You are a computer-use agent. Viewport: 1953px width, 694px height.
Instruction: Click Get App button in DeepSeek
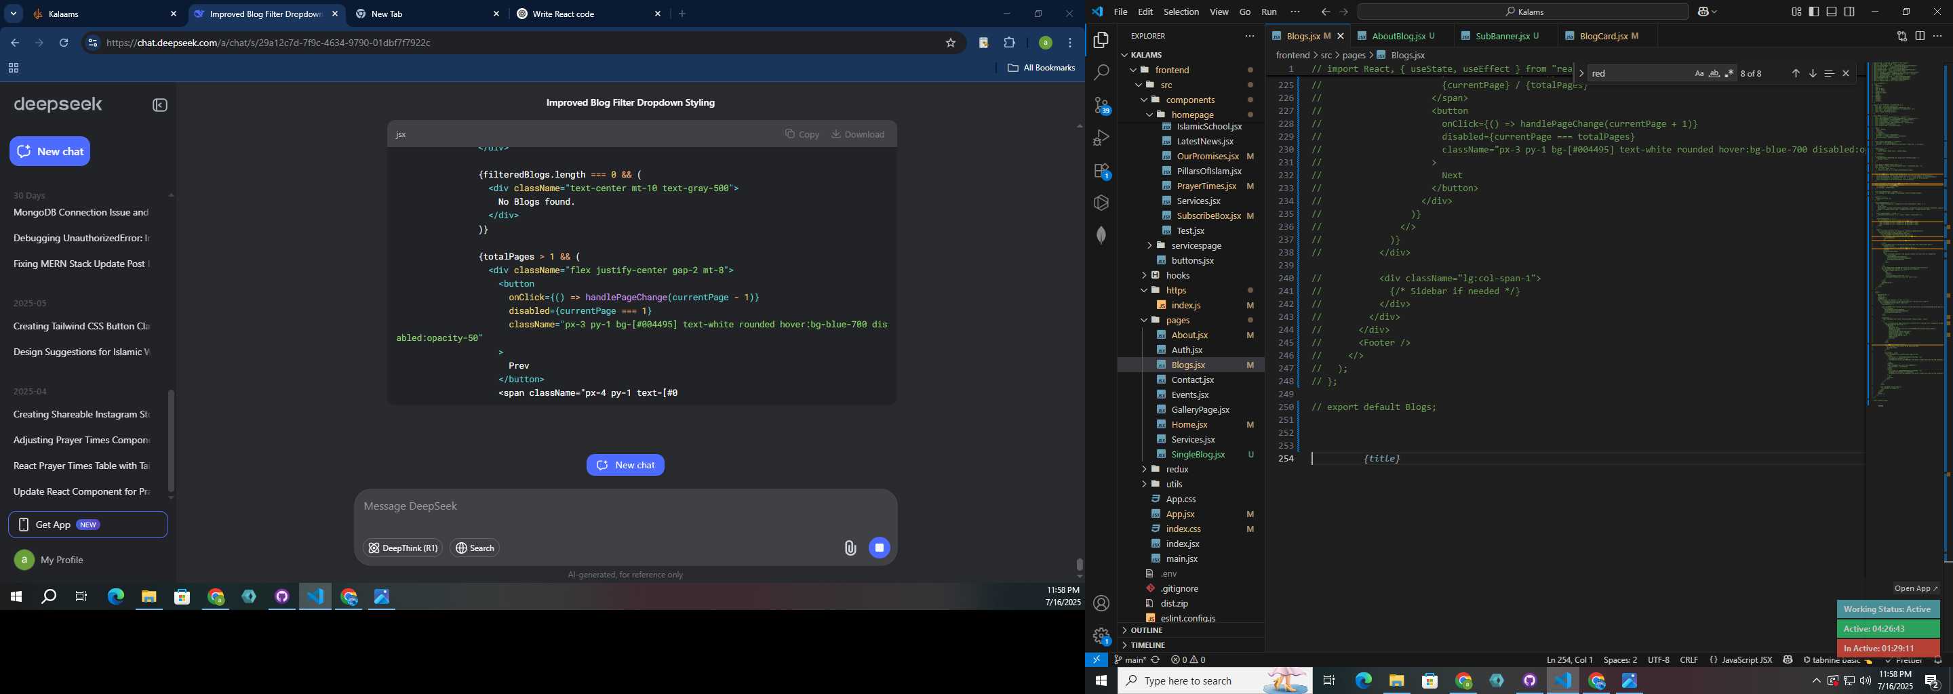point(88,525)
